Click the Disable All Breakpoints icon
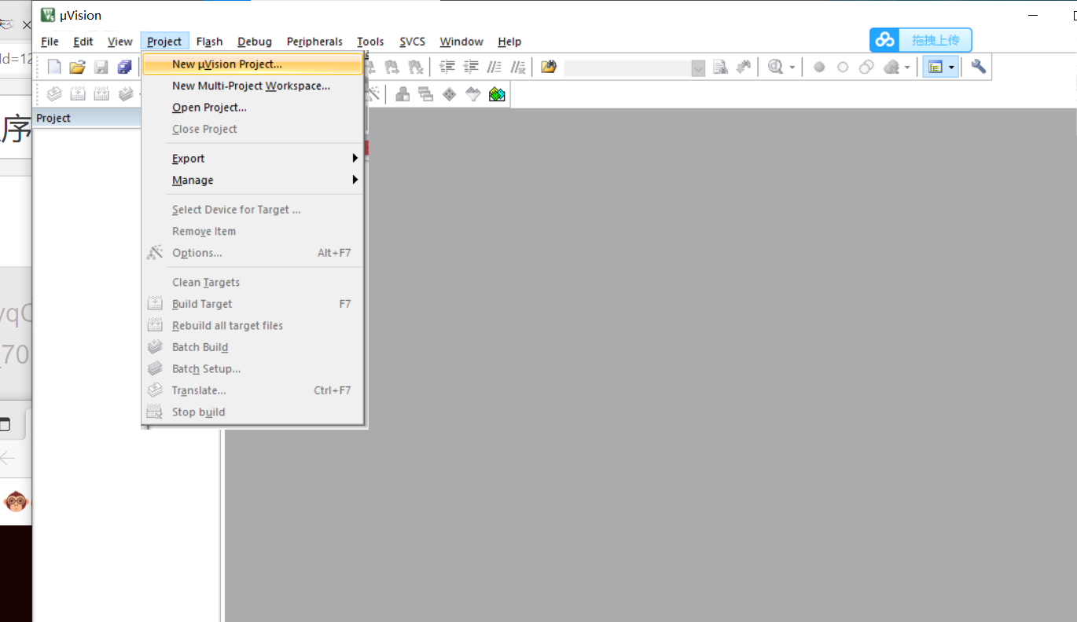Viewport: 1077px width, 622px height. pos(866,68)
